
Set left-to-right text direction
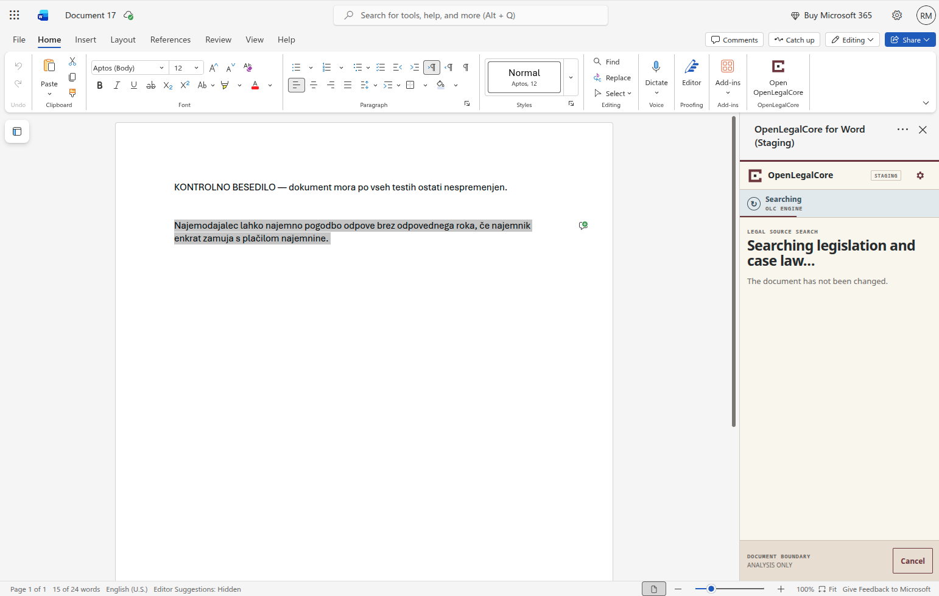point(432,68)
